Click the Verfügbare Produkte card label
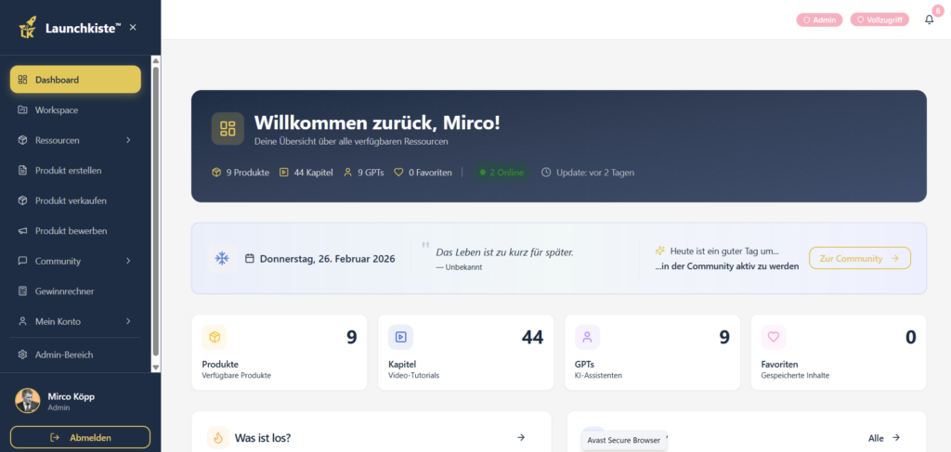 coord(237,375)
